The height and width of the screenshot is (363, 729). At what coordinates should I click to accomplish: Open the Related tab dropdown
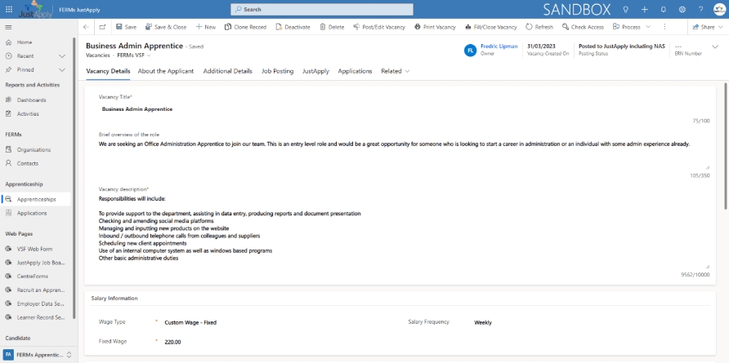click(396, 71)
